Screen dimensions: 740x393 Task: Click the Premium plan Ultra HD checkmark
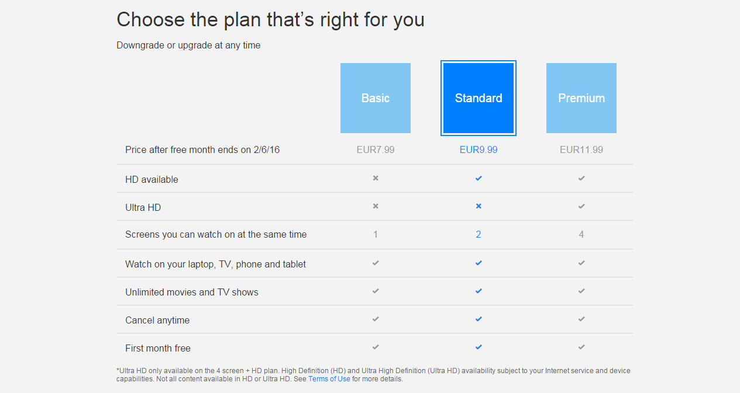coord(581,206)
